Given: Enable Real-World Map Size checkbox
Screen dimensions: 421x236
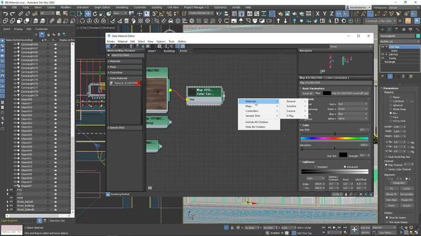Looking at the screenshot, I should (x=386, y=157).
